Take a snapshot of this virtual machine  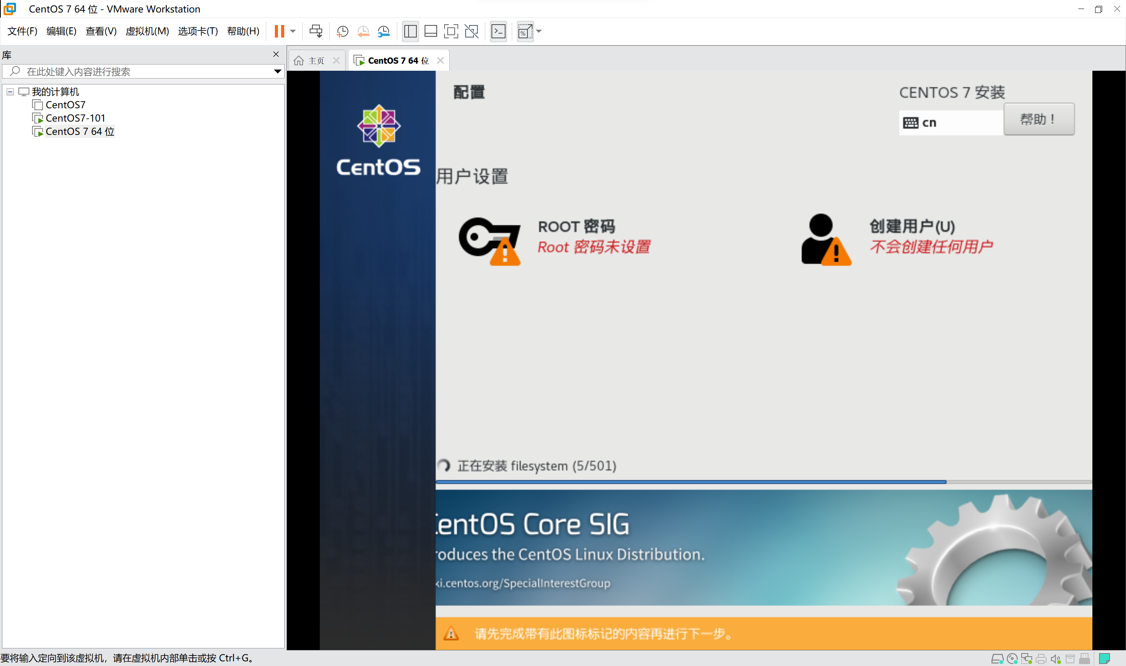342,31
